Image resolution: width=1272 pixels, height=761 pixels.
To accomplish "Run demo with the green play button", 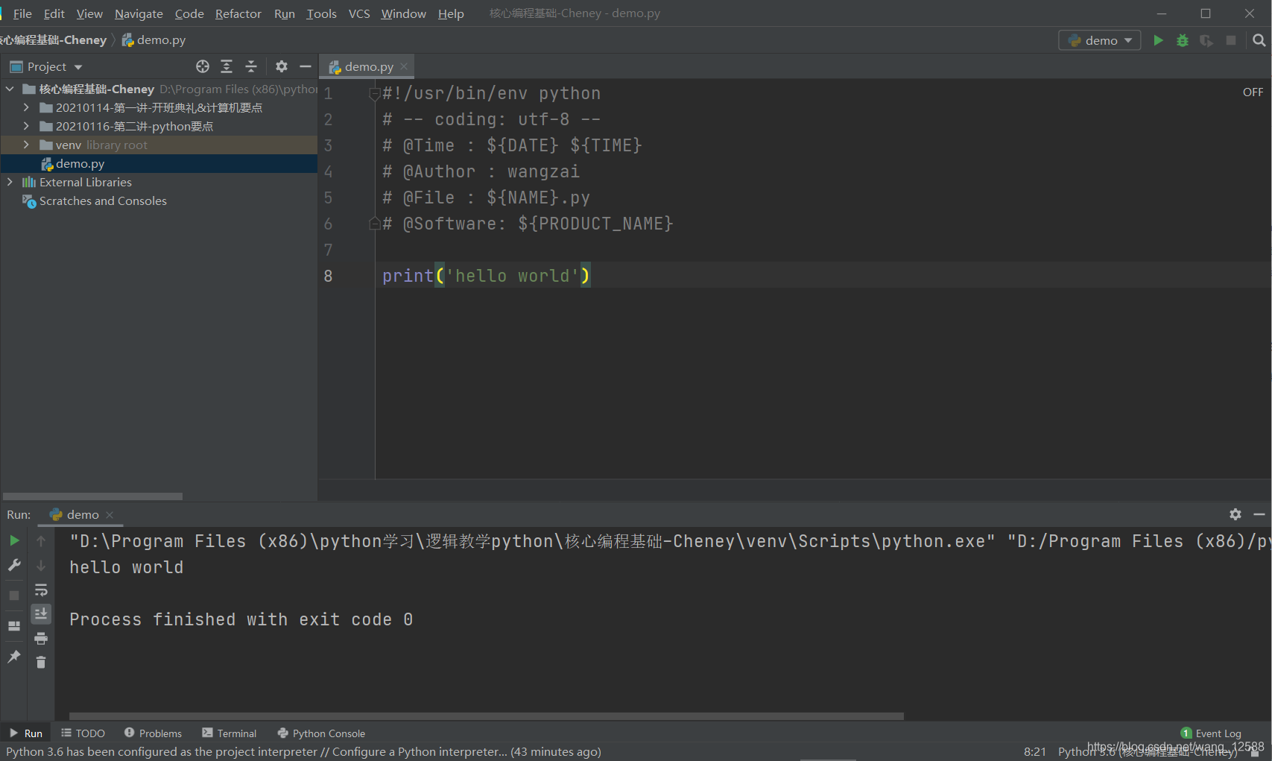I will 1158,40.
